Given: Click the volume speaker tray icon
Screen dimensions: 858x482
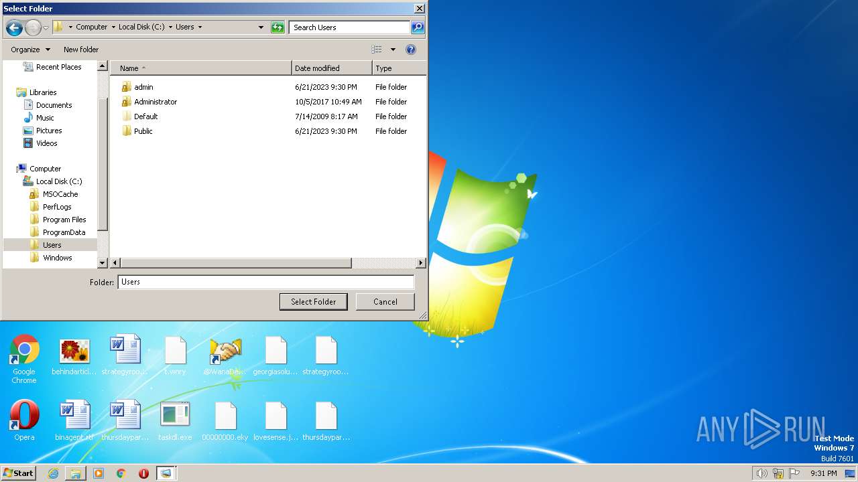Looking at the screenshot, I should click(761, 473).
